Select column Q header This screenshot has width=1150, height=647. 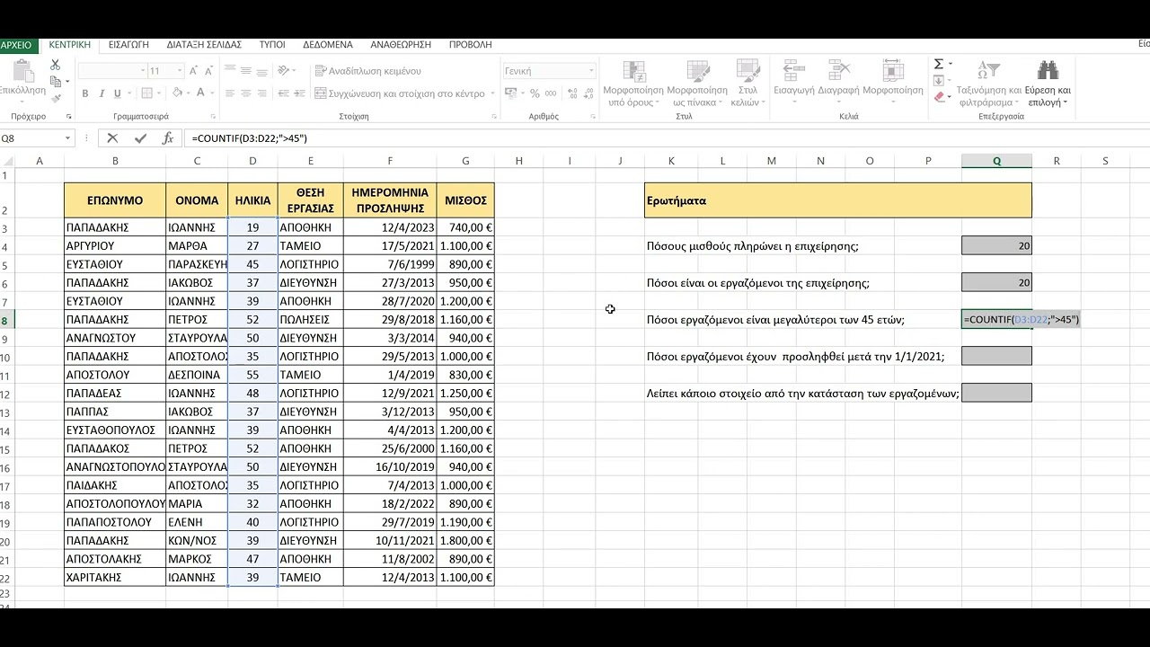point(996,161)
